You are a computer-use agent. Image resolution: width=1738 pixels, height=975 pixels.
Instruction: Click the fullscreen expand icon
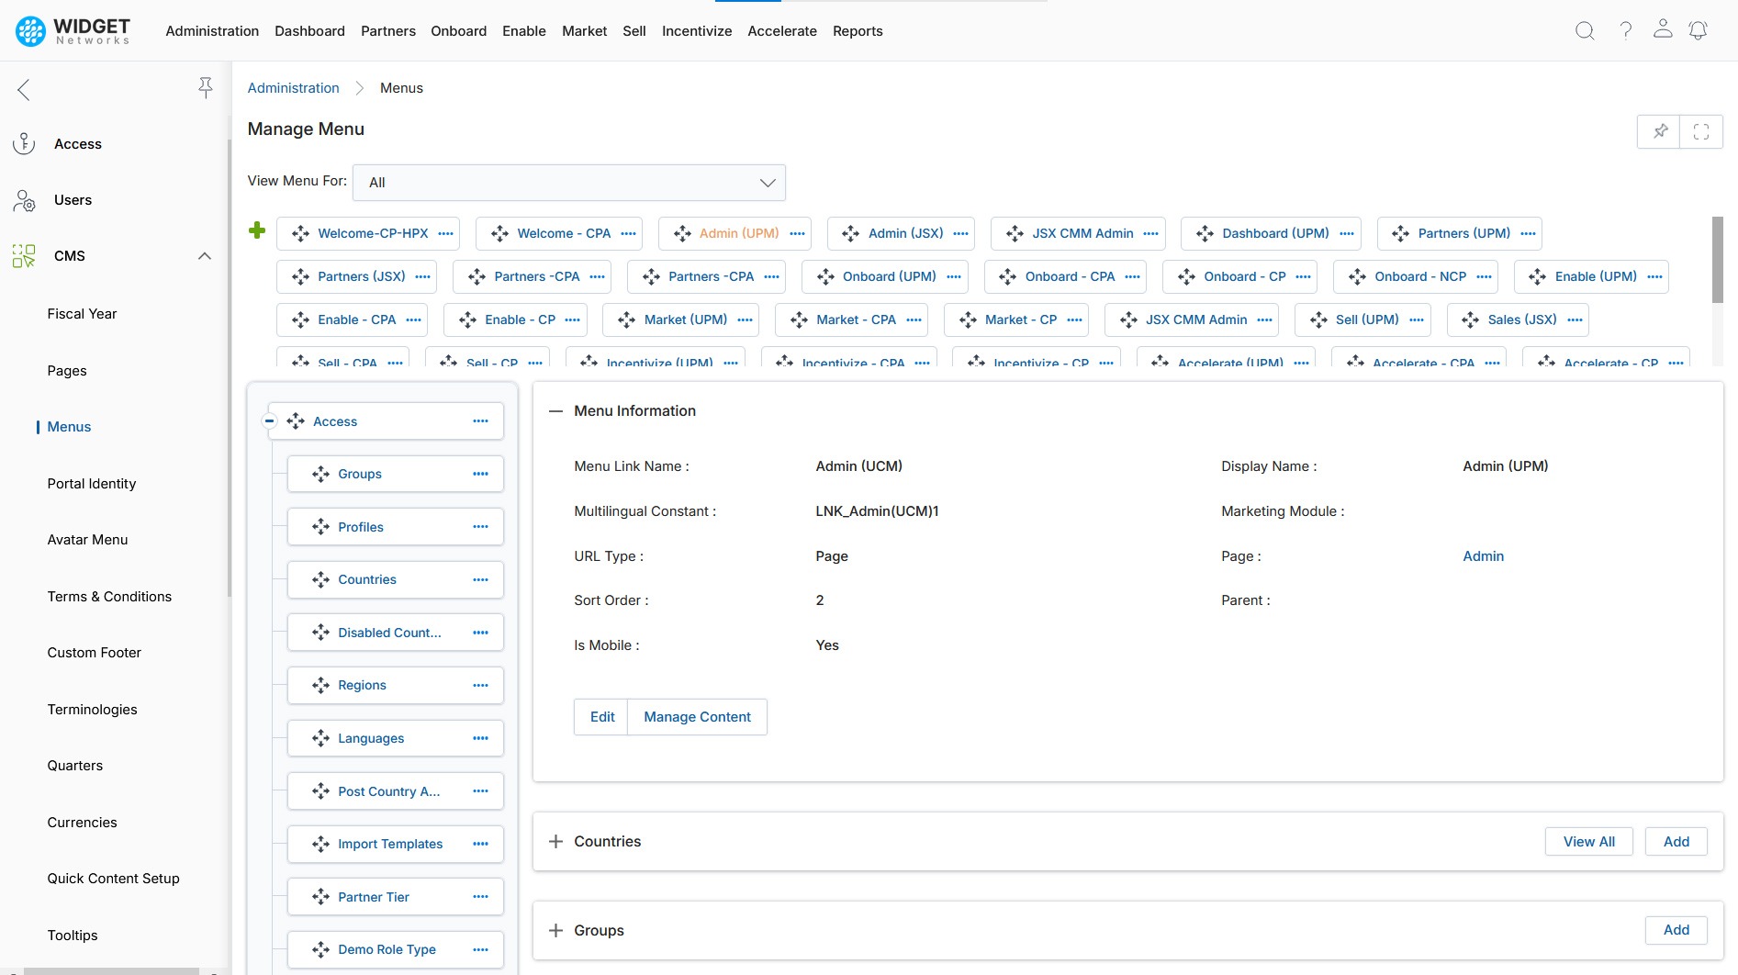(x=1701, y=131)
